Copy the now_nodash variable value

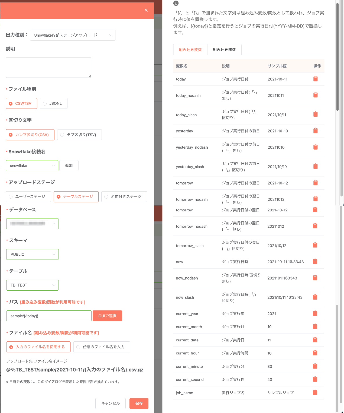315,278
